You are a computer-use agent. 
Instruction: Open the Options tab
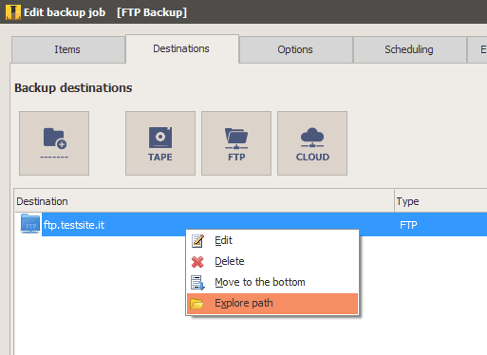click(x=296, y=49)
